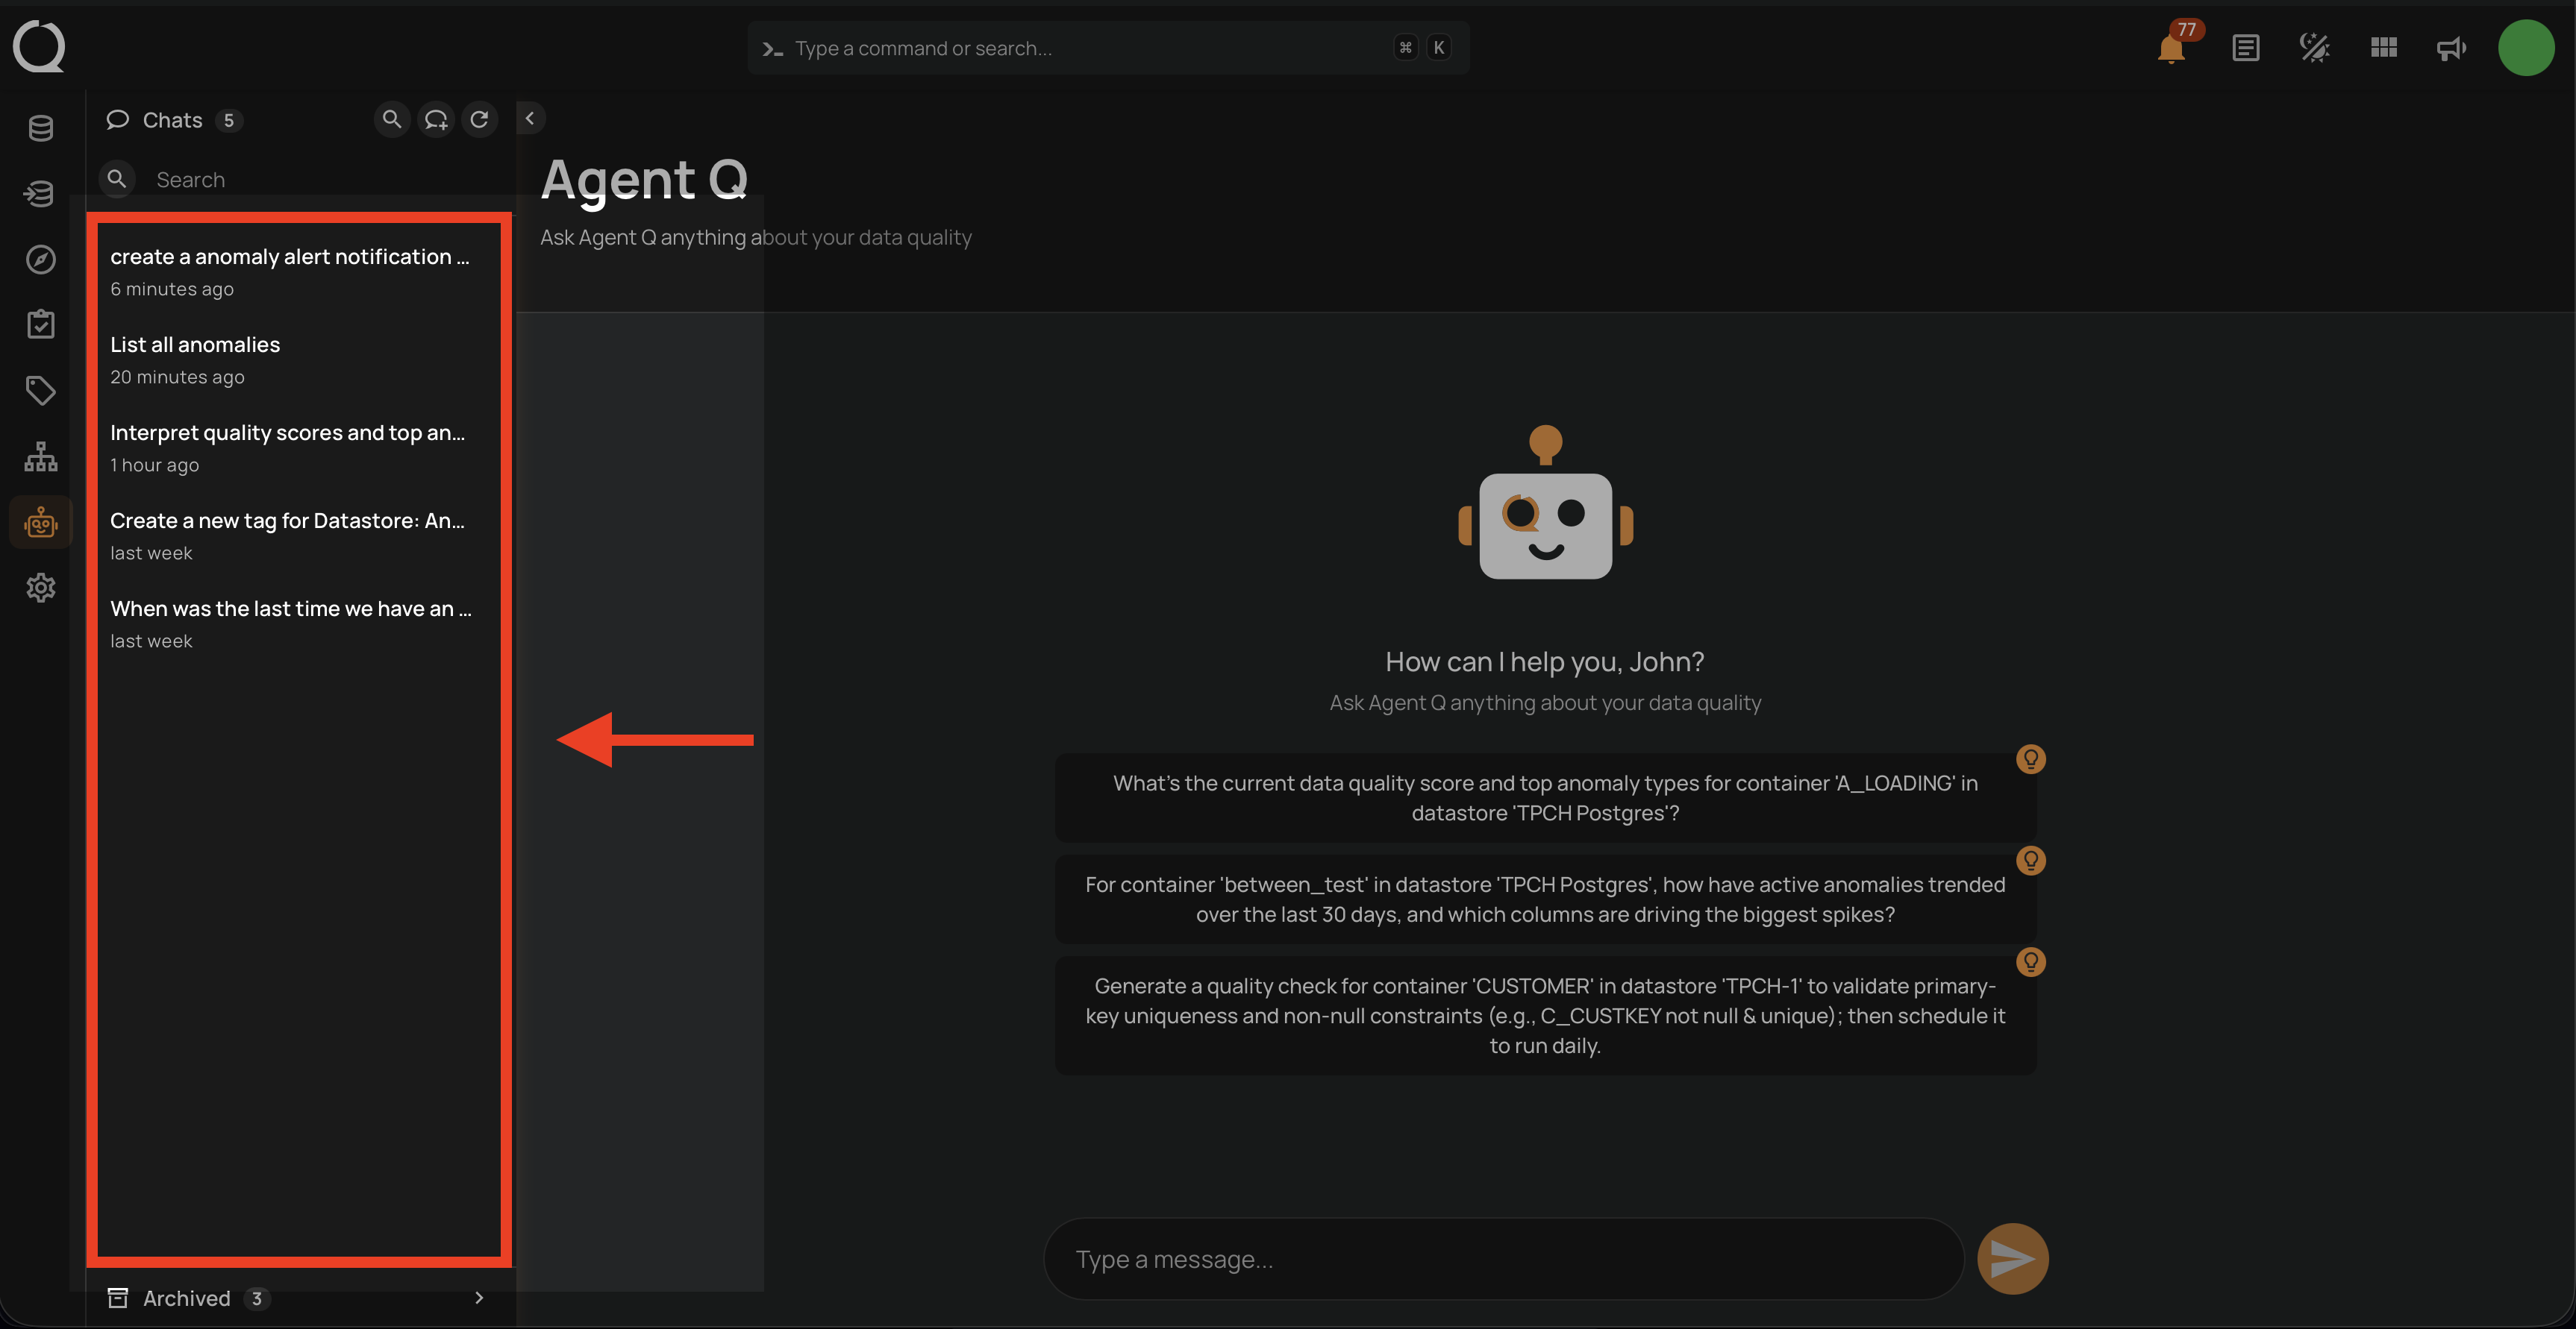
Task: Open the Tags icon in sidebar
Action: pos(40,391)
